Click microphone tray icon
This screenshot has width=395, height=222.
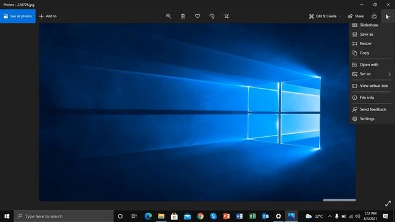pos(336,216)
